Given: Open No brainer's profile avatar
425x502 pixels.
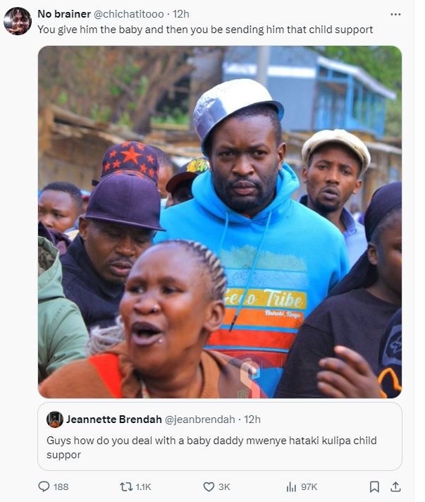Looking at the screenshot, I should [x=18, y=21].
